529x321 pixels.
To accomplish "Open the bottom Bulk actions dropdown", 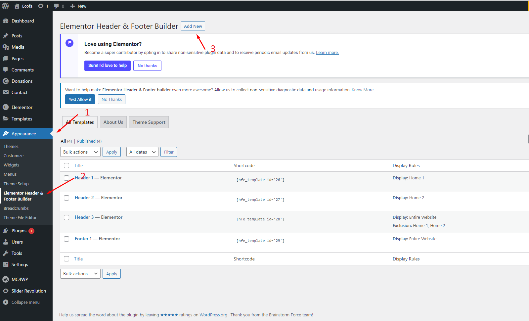I will [80, 274].
